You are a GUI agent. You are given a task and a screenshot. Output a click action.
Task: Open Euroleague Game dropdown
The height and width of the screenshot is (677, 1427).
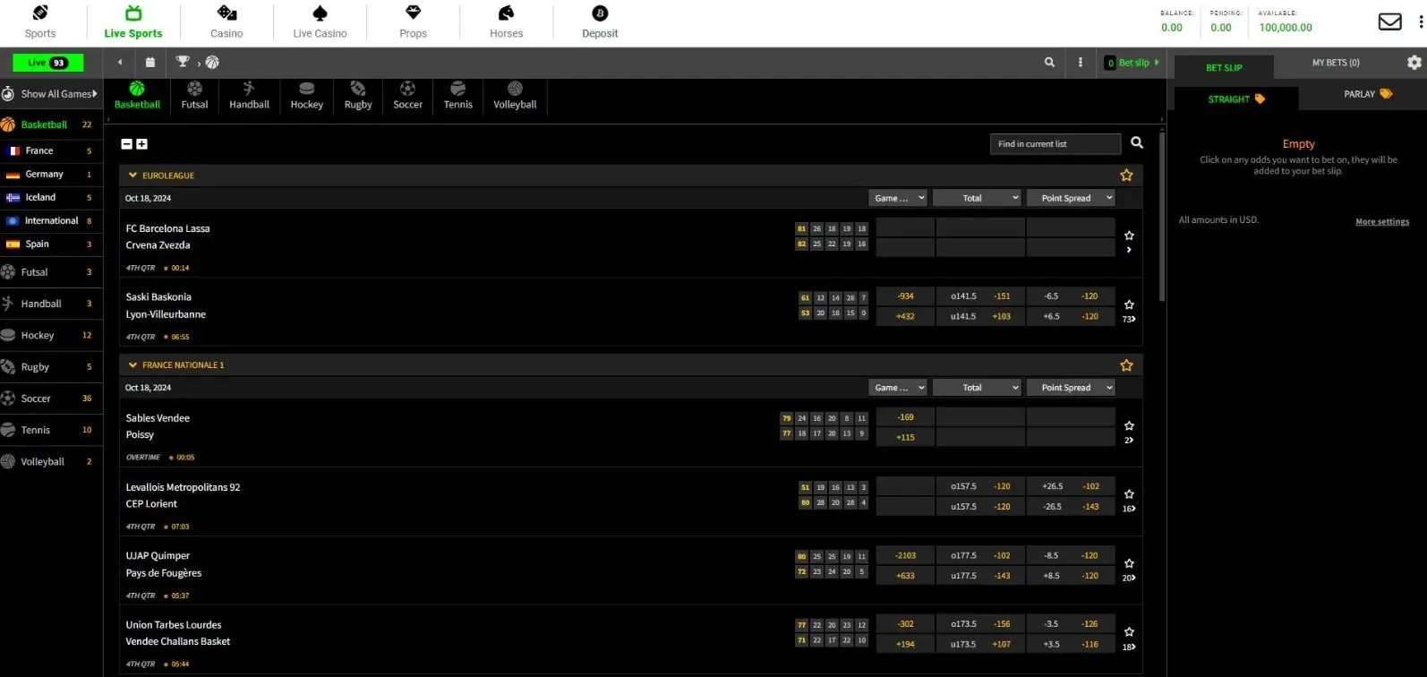tap(898, 198)
